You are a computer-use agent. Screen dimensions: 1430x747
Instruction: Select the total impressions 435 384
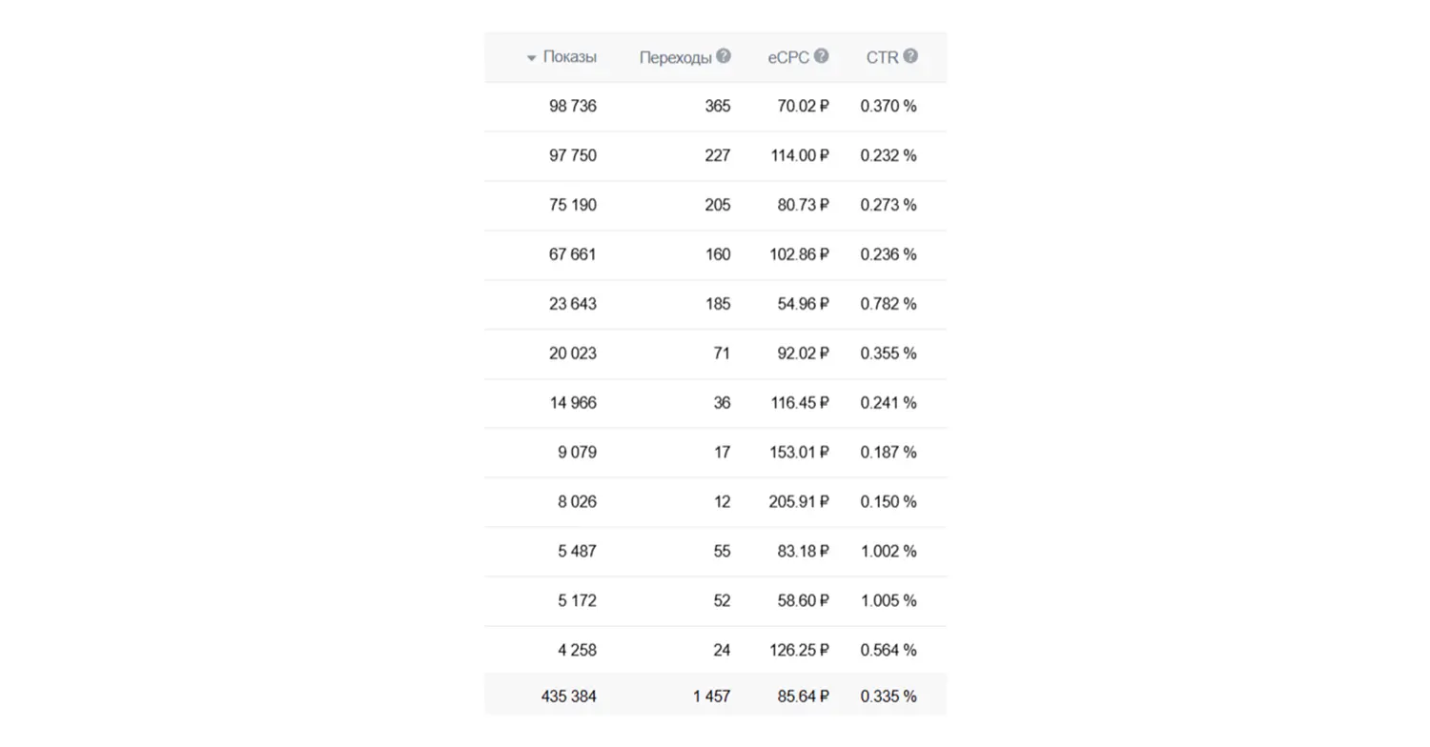click(x=568, y=697)
